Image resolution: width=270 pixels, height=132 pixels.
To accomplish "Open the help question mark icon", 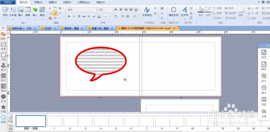I will pos(263,2).
